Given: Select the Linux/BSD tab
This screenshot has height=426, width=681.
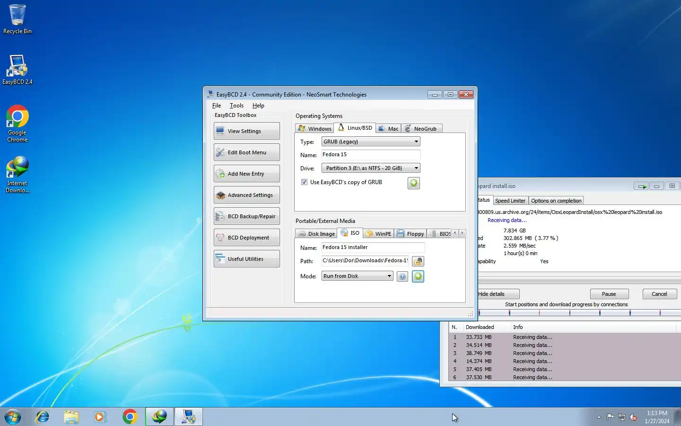Looking at the screenshot, I should (355, 128).
